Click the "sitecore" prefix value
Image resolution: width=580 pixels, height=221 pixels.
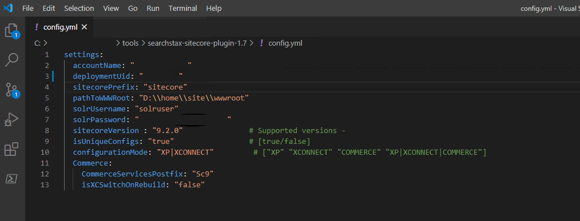[x=165, y=87]
